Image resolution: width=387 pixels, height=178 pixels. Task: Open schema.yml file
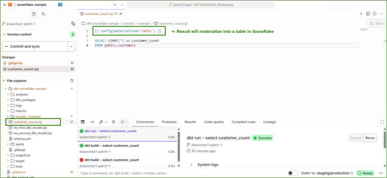(x=22, y=138)
